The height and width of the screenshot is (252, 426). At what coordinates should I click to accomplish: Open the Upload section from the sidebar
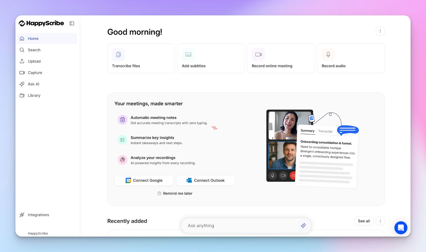click(34, 61)
